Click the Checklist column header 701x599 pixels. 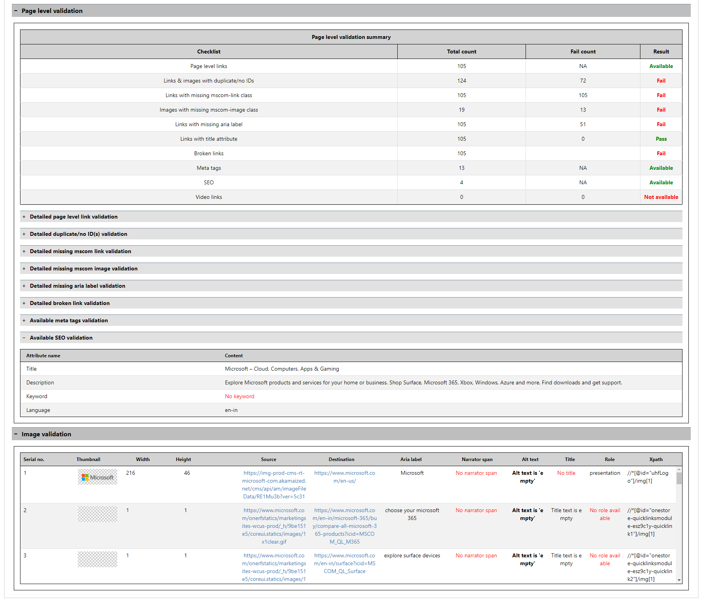[x=209, y=51]
